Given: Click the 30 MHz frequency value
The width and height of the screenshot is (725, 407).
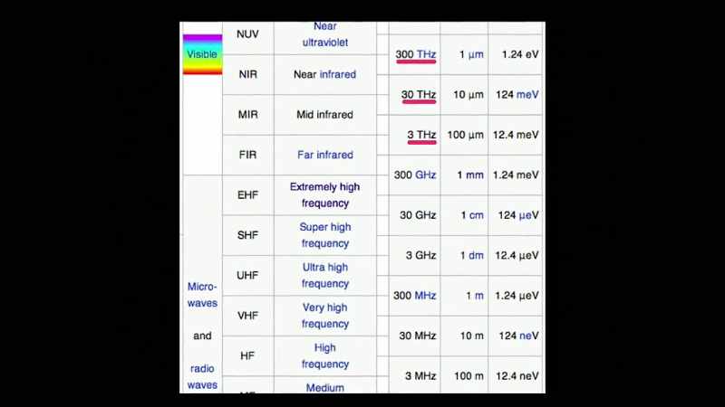Looking at the screenshot, I should [x=418, y=336].
